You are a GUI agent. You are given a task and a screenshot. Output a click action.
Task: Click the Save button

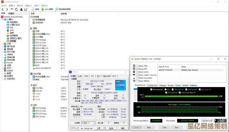(x=177, y=128)
